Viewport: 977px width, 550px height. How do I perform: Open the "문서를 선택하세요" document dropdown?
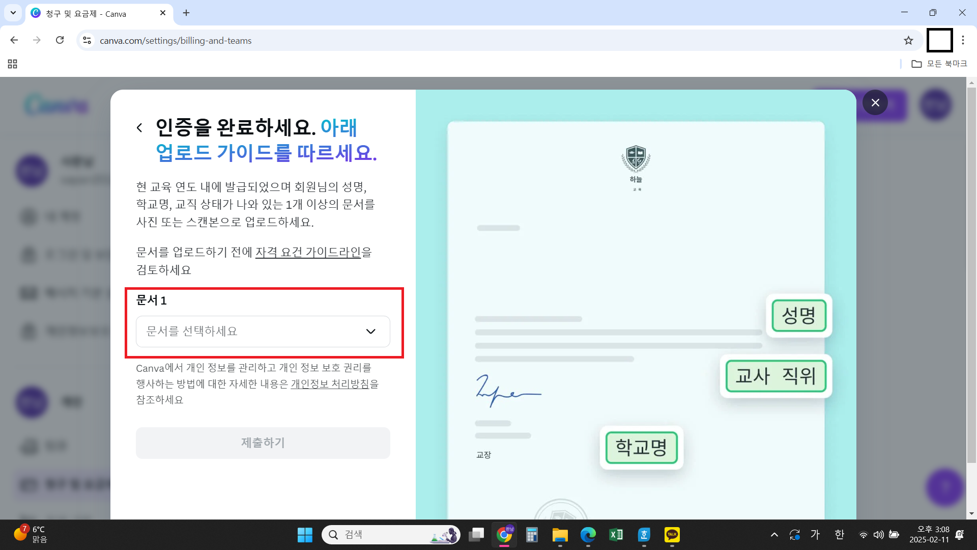coord(262,332)
